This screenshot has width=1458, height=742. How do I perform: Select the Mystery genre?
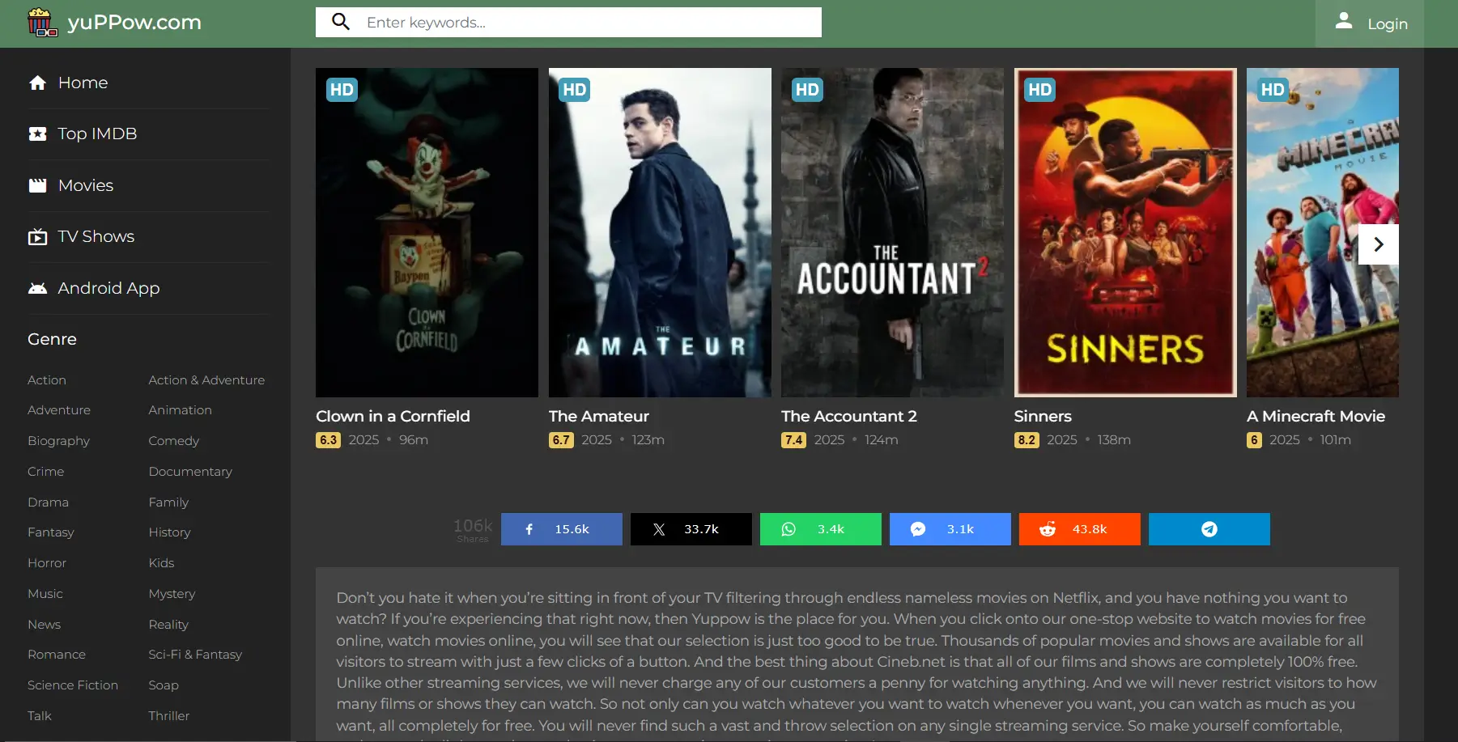point(172,594)
